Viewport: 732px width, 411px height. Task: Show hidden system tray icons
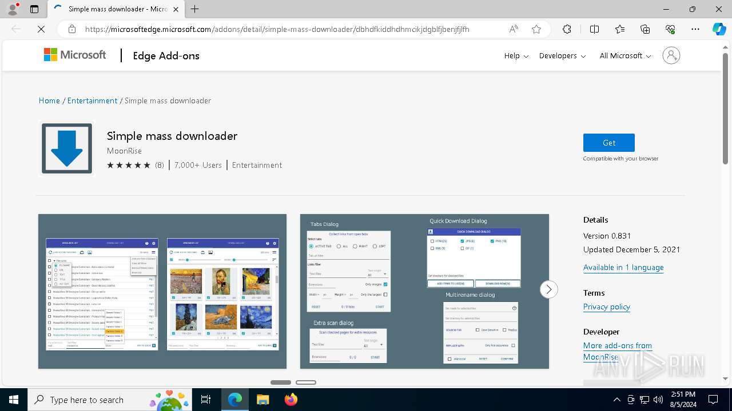click(x=616, y=400)
